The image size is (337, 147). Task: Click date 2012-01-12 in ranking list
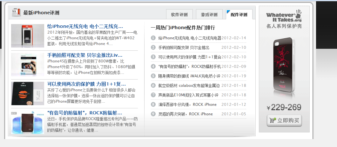pos(234,104)
